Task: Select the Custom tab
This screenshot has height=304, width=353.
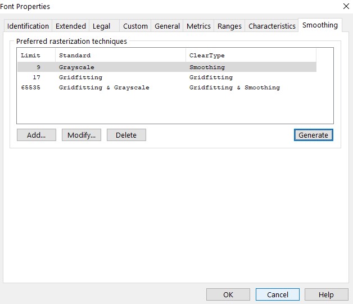Action: coord(135,26)
